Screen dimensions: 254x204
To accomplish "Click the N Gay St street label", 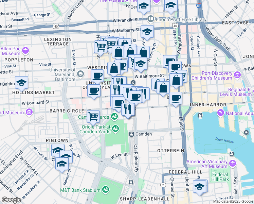I will coord(215,57).
